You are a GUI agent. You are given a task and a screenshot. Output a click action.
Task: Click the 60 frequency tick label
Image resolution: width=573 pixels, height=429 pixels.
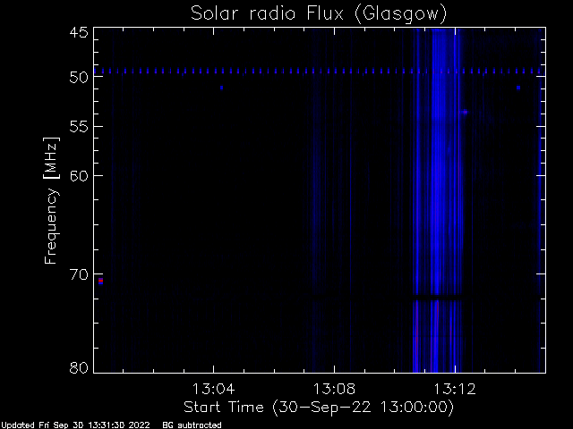pos(79,175)
